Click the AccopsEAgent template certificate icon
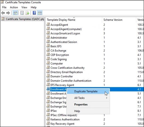The width and height of the screenshot is (144, 127). pos(48,25)
